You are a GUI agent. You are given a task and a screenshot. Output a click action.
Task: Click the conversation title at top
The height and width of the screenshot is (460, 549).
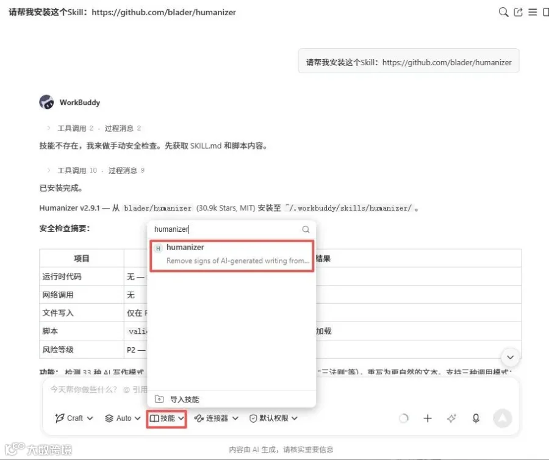pyautogui.click(x=122, y=12)
